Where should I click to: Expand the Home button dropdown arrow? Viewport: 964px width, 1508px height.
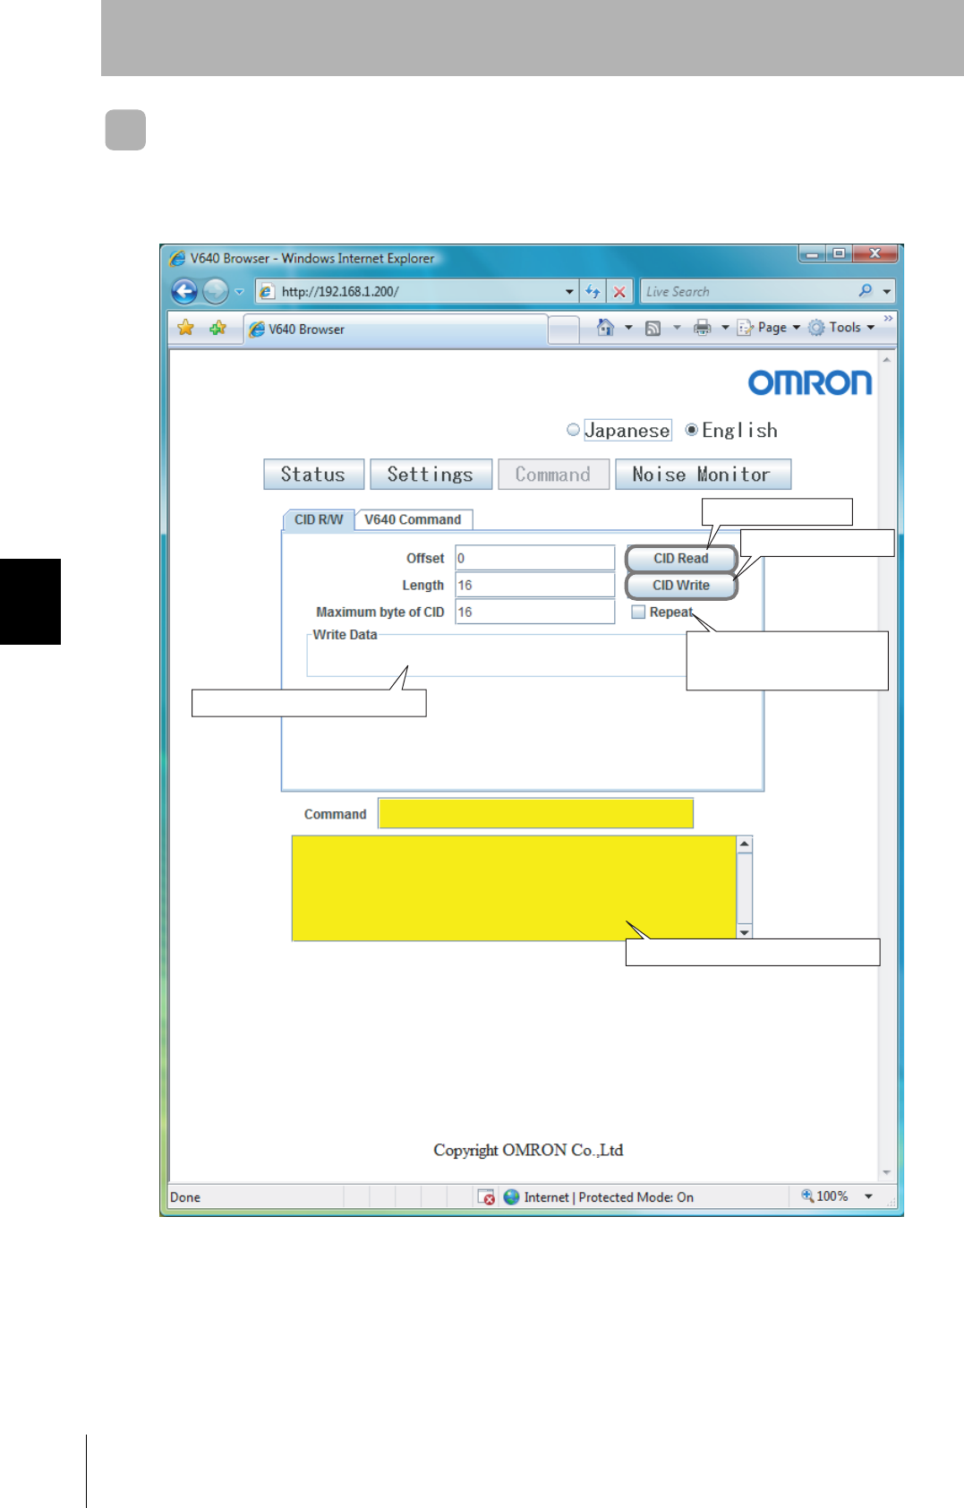(628, 328)
